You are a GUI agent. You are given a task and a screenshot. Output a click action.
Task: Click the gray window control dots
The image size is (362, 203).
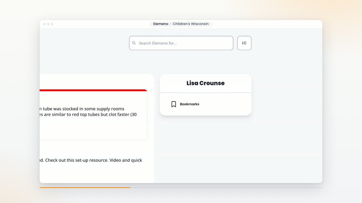48,24
